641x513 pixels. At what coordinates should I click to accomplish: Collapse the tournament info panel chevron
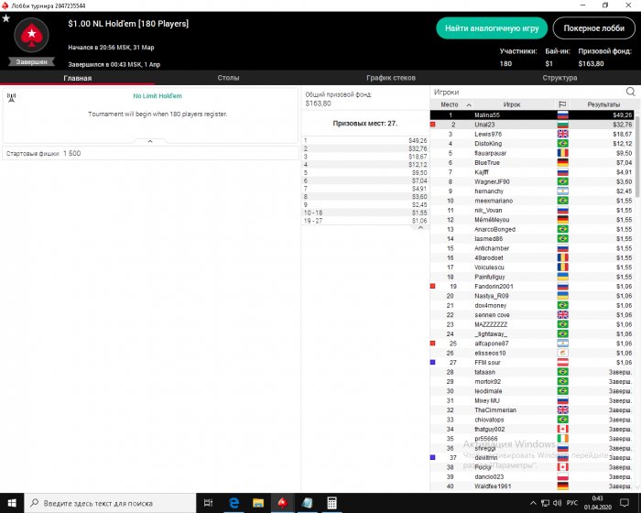click(150, 141)
